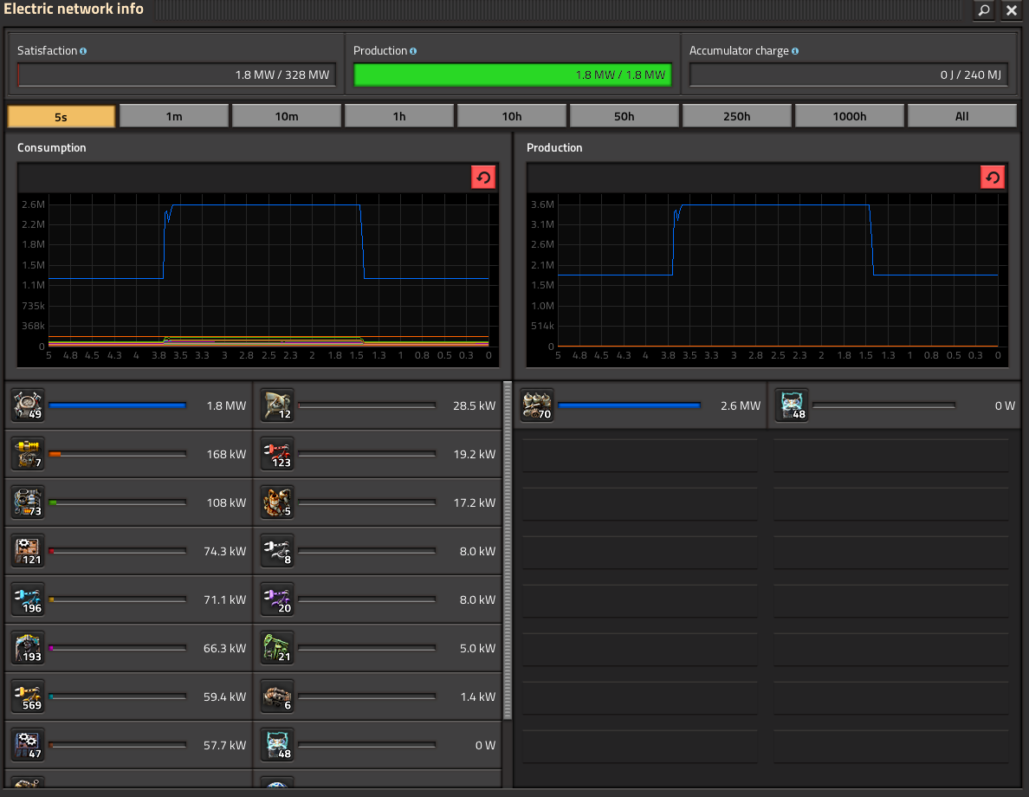Click the Satisfaction bar showing 1.8 MW / 328 MW

tap(177, 75)
